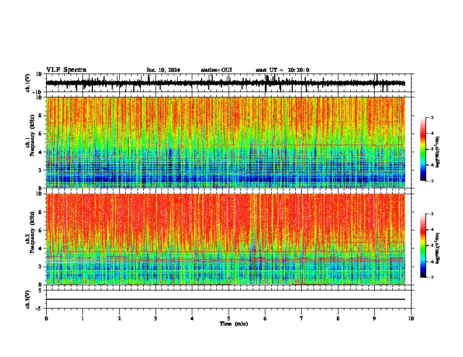The height and width of the screenshot is (357, 463).
Task: Click time axis tick label "7"
Action: point(302,318)
